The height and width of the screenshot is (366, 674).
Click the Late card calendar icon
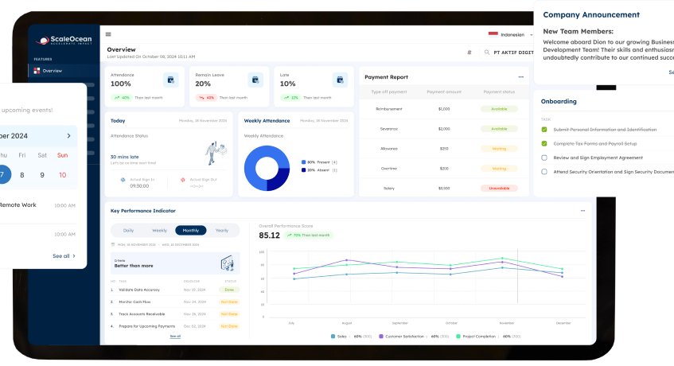click(341, 80)
